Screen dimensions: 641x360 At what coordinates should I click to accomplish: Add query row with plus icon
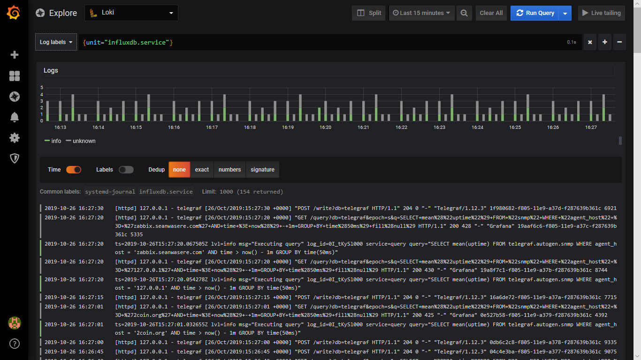[605, 42]
